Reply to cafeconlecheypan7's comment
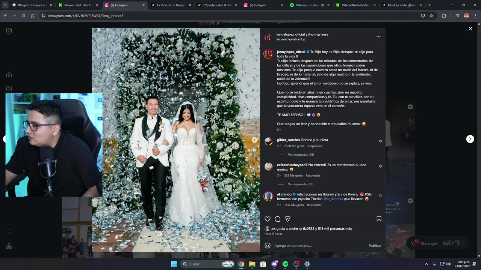Image resolution: width=481 pixels, height=270 pixels. click(x=313, y=175)
